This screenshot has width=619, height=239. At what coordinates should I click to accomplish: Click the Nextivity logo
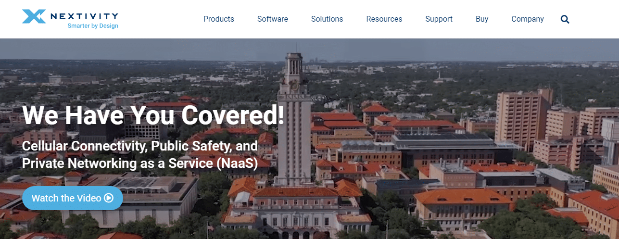(70, 19)
